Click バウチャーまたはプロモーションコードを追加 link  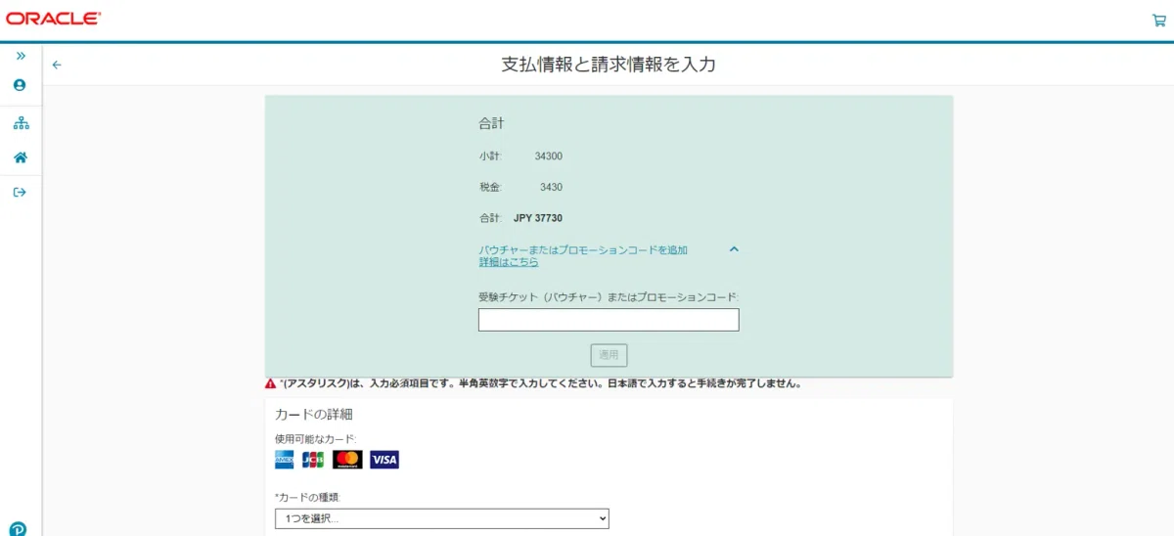(583, 250)
